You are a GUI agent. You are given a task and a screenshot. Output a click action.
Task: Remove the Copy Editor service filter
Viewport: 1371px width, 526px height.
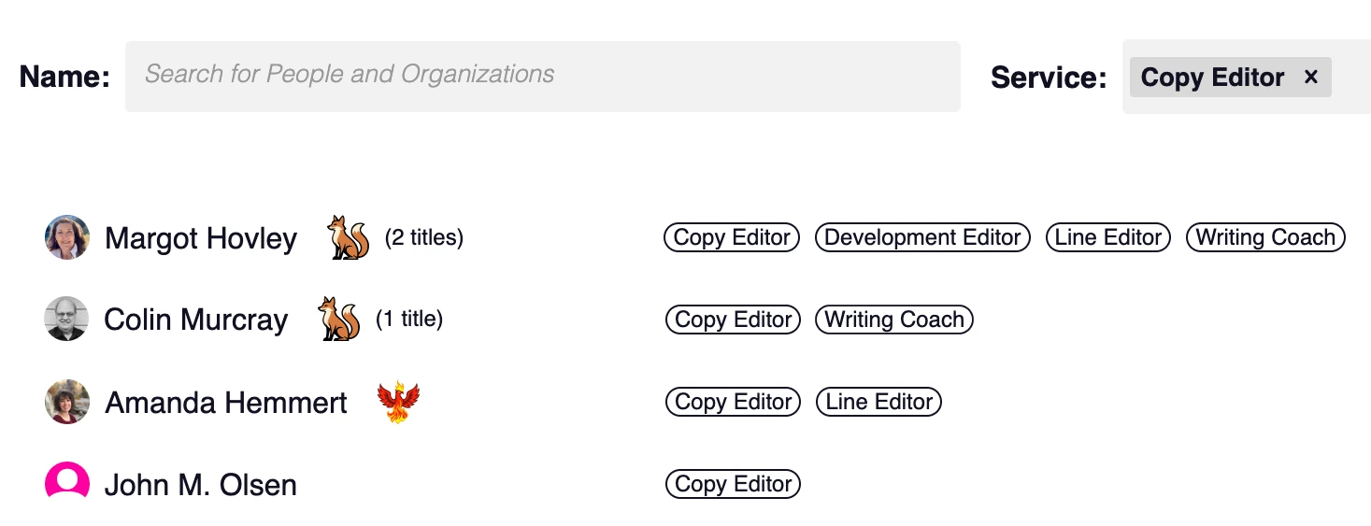point(1311,78)
